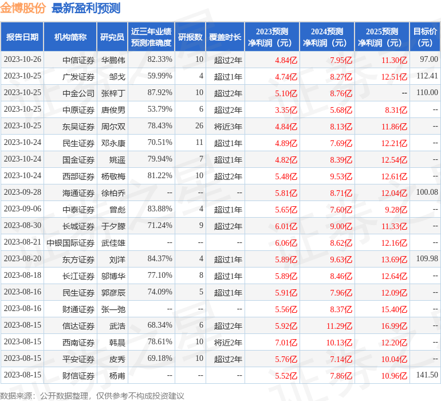Screen dimensions: 441x401
Task: Click the 7.14亿 forecast value
Action: pyautogui.click(x=341, y=359)
